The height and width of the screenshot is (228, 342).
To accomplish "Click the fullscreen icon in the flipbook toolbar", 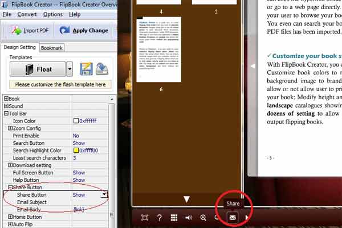I will 145,218.
